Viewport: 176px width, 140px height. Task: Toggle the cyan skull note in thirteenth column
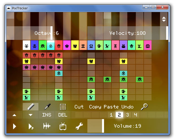point(123,73)
